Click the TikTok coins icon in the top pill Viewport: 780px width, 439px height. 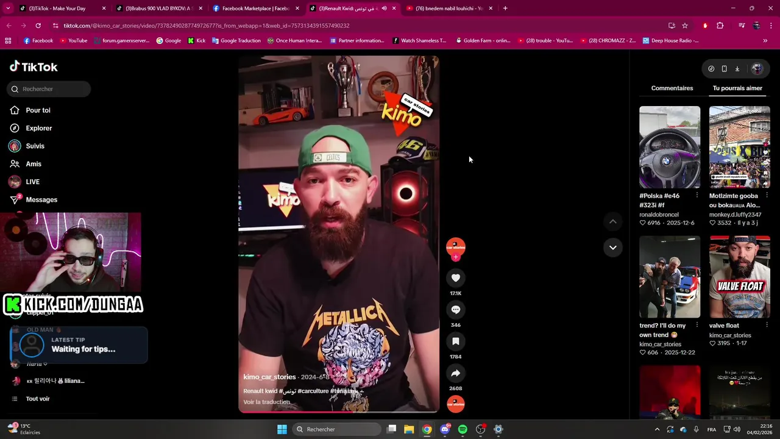711,69
